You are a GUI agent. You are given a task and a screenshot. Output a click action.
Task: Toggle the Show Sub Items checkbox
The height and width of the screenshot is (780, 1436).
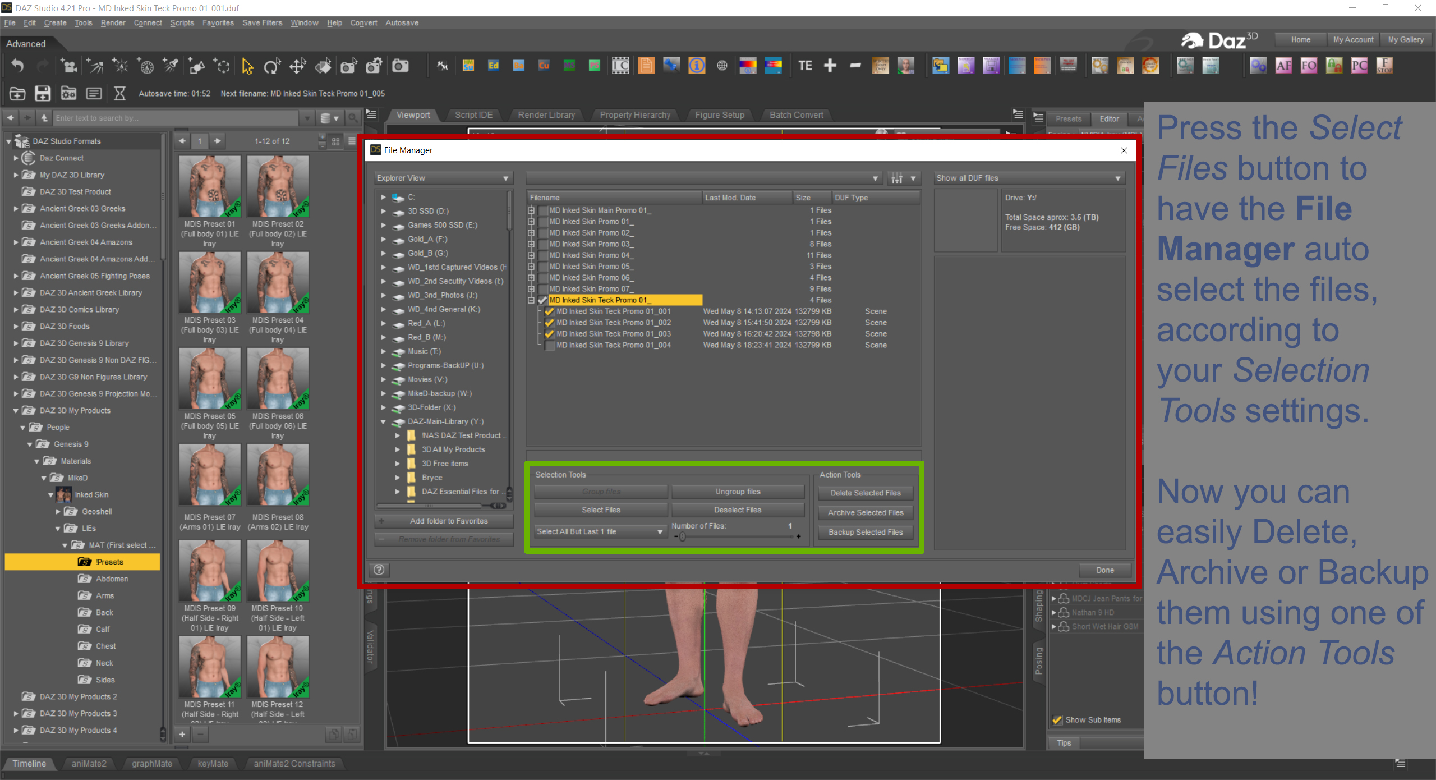click(1057, 720)
